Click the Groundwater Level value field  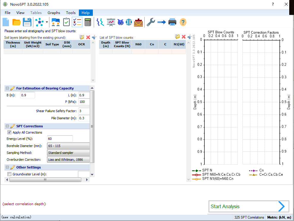(84, 174)
